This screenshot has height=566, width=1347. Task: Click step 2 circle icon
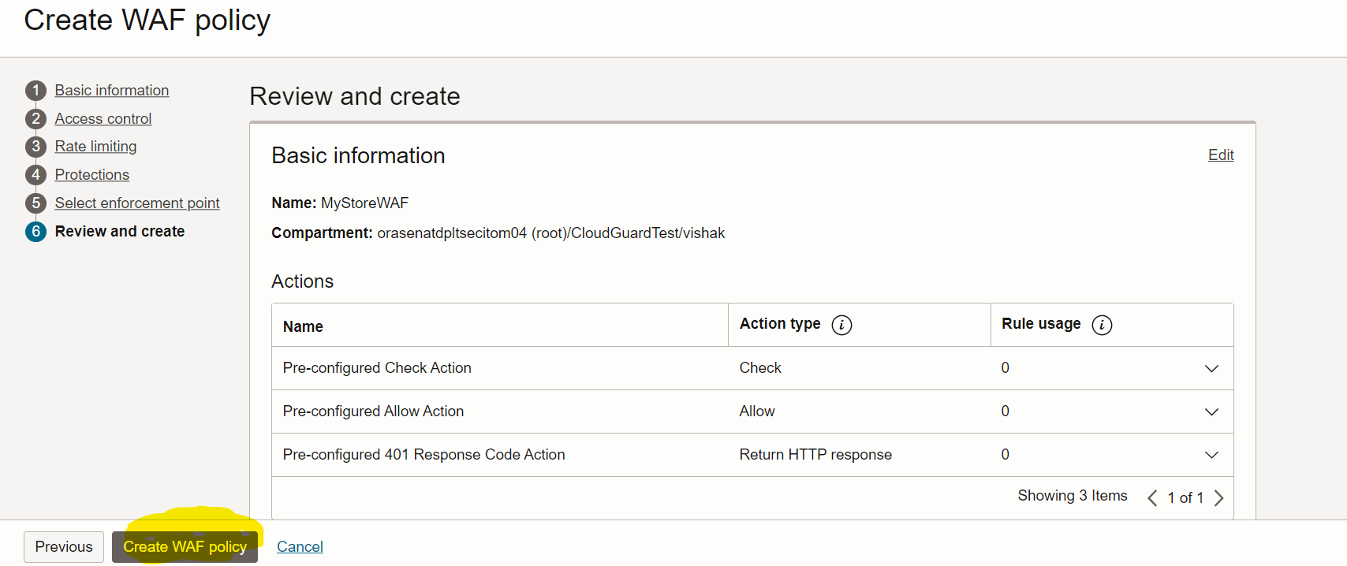(x=35, y=119)
